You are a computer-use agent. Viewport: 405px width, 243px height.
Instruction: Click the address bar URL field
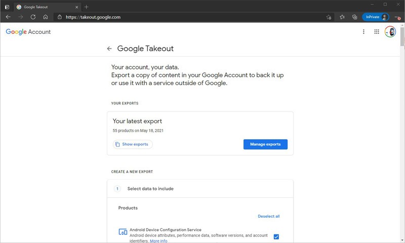tap(194, 17)
